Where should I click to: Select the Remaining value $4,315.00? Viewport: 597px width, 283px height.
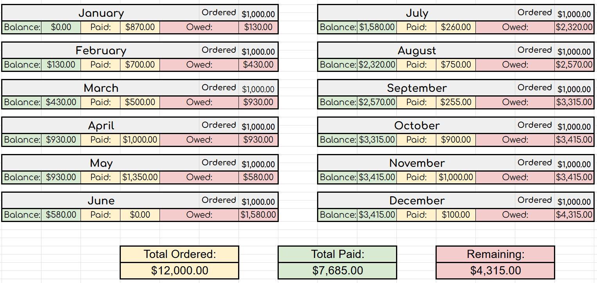click(x=495, y=270)
